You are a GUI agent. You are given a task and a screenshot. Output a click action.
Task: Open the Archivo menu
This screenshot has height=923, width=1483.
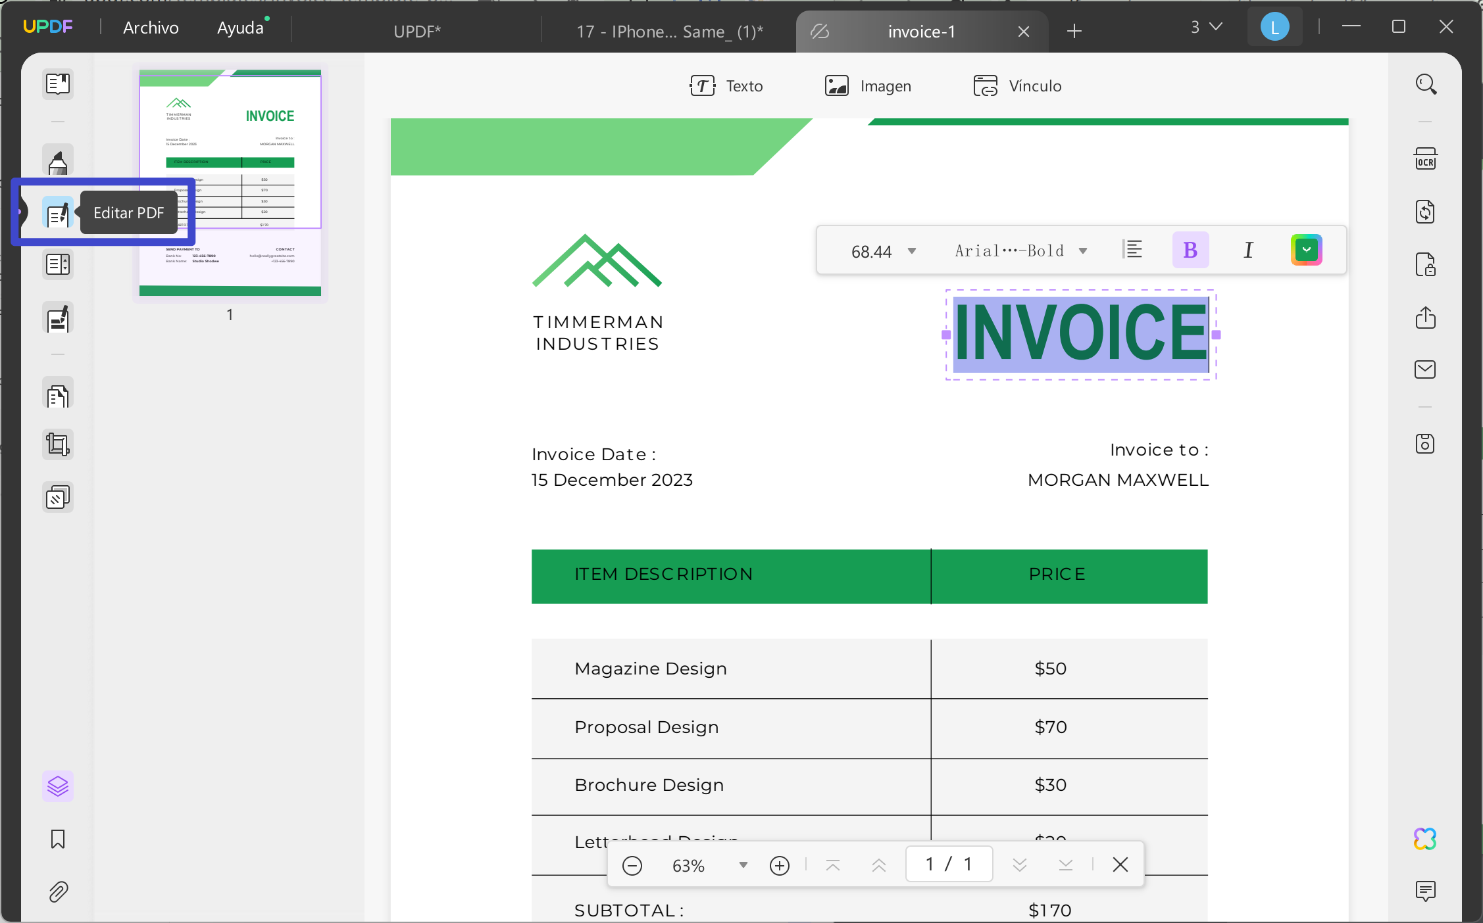[151, 28]
